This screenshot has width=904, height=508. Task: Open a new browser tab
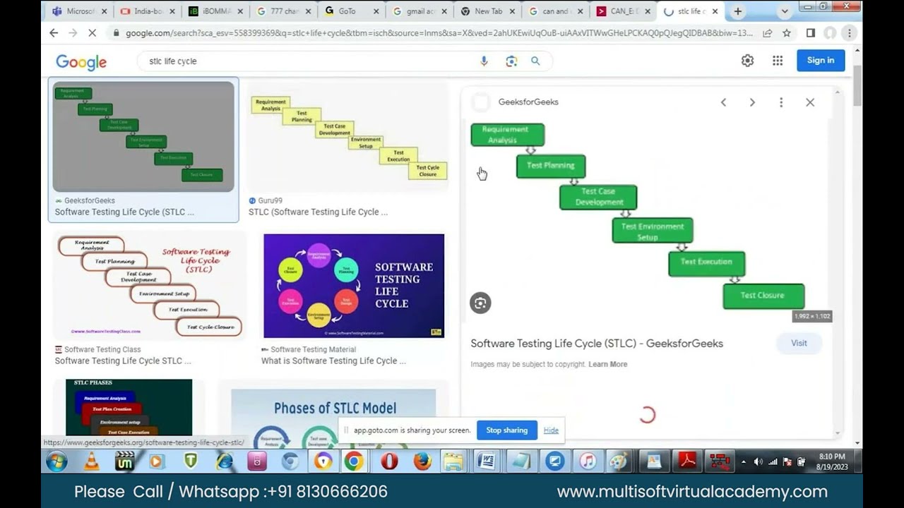738,11
